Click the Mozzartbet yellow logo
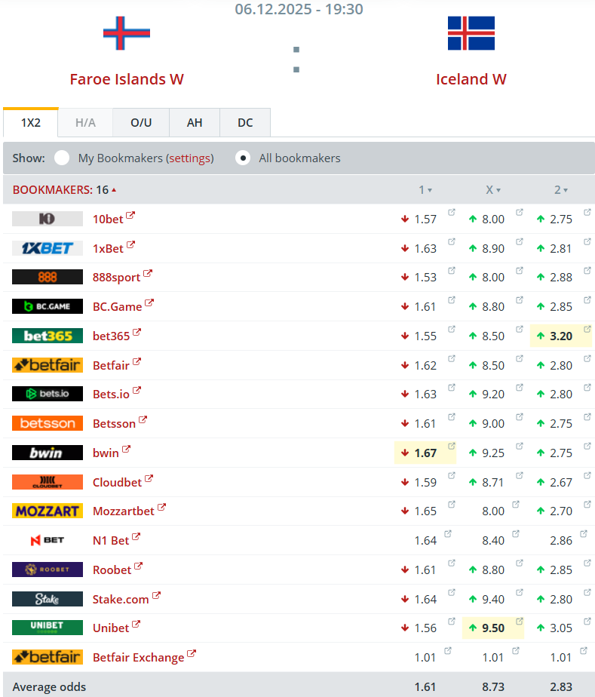This screenshot has width=595, height=697. click(48, 511)
